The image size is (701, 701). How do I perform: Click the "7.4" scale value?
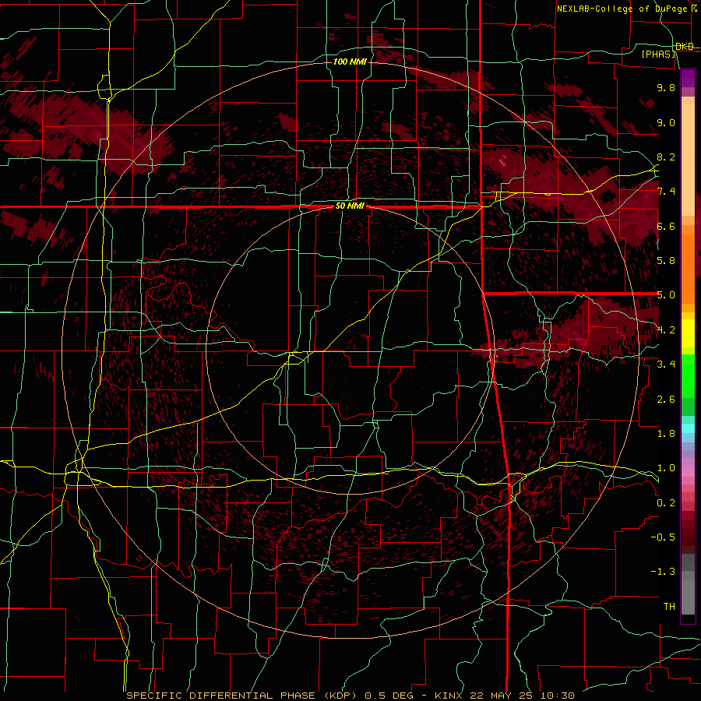point(666,192)
